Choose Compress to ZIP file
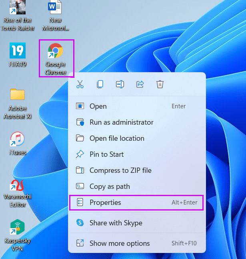The height and width of the screenshot is (259, 246). tap(137, 170)
